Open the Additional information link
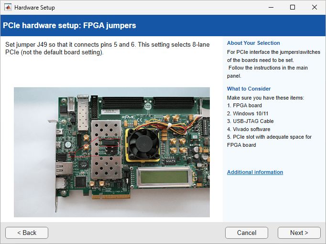Viewport: 326px width, 244px height. (x=255, y=172)
